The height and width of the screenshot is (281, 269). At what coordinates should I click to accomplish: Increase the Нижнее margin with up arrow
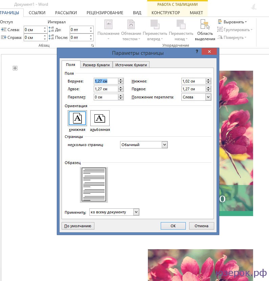coord(208,80)
